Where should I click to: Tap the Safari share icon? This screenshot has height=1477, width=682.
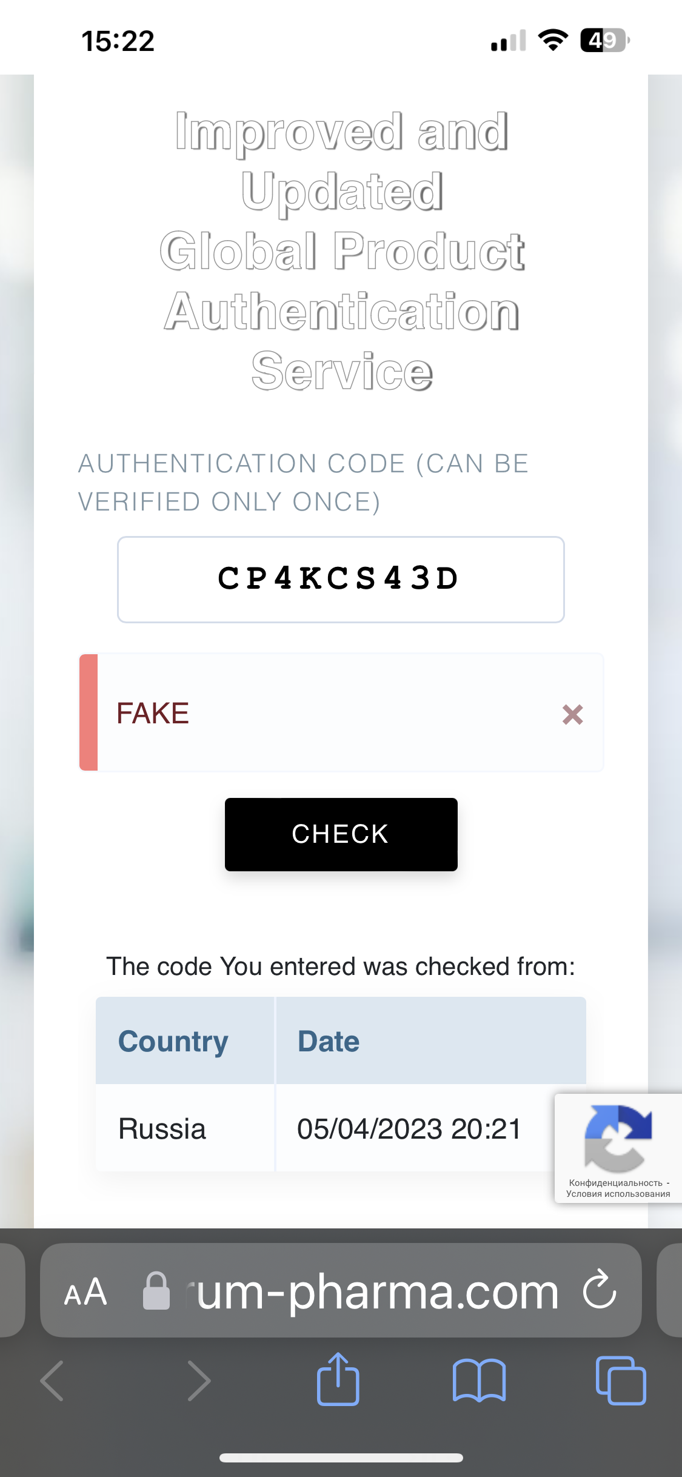[338, 1379]
